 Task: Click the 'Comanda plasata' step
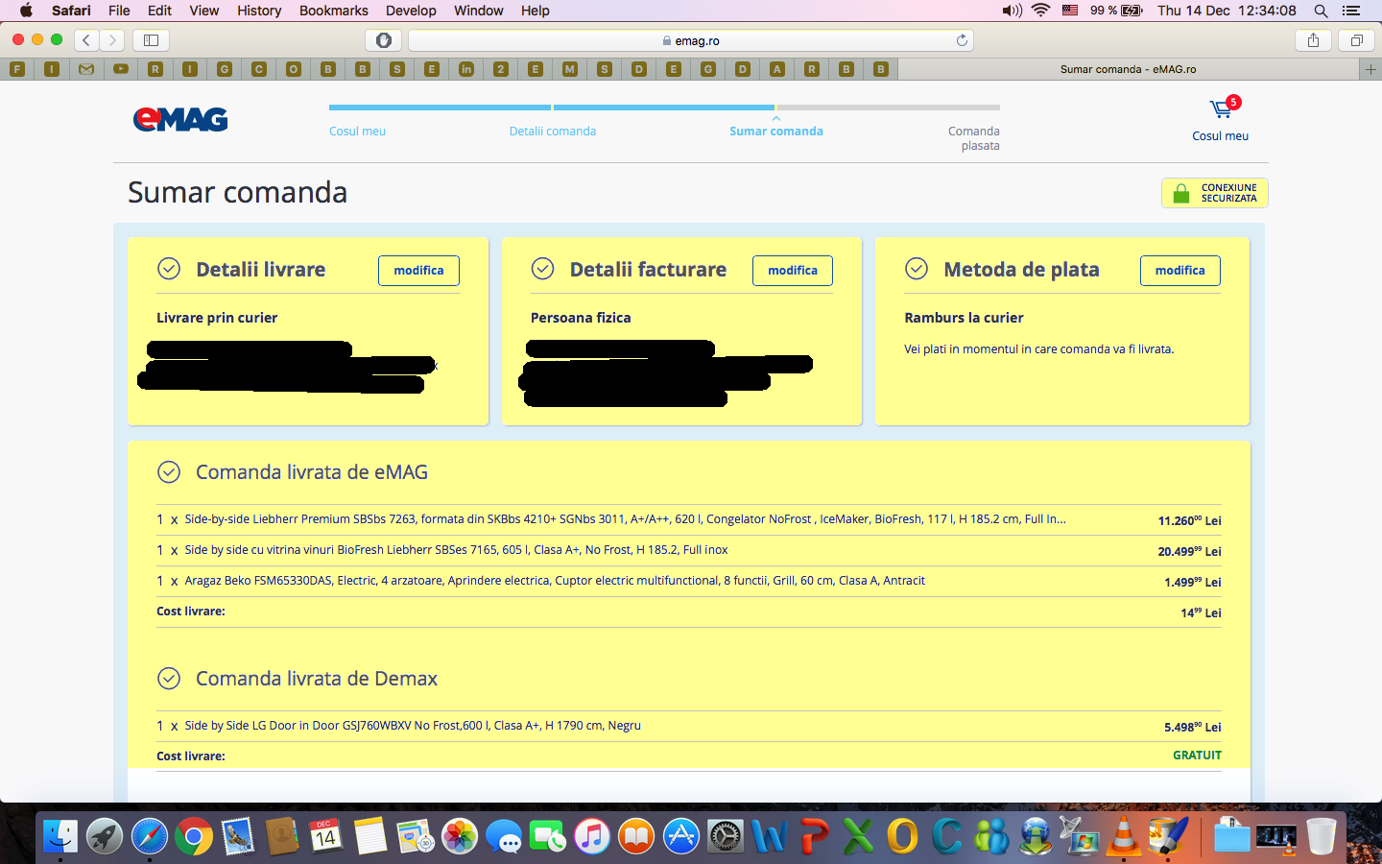pyautogui.click(x=974, y=138)
